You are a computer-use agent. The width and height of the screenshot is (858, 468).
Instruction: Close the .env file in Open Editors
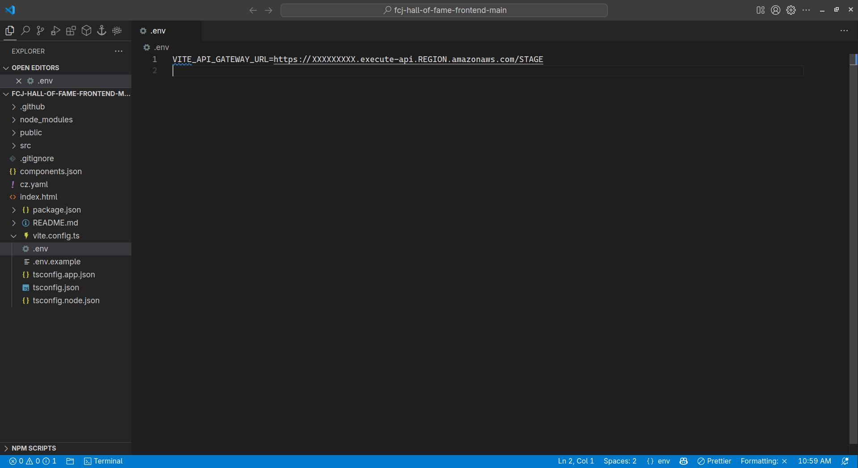[x=19, y=81]
